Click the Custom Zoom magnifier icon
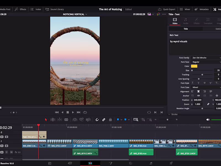The image size is (221, 166). point(150,120)
